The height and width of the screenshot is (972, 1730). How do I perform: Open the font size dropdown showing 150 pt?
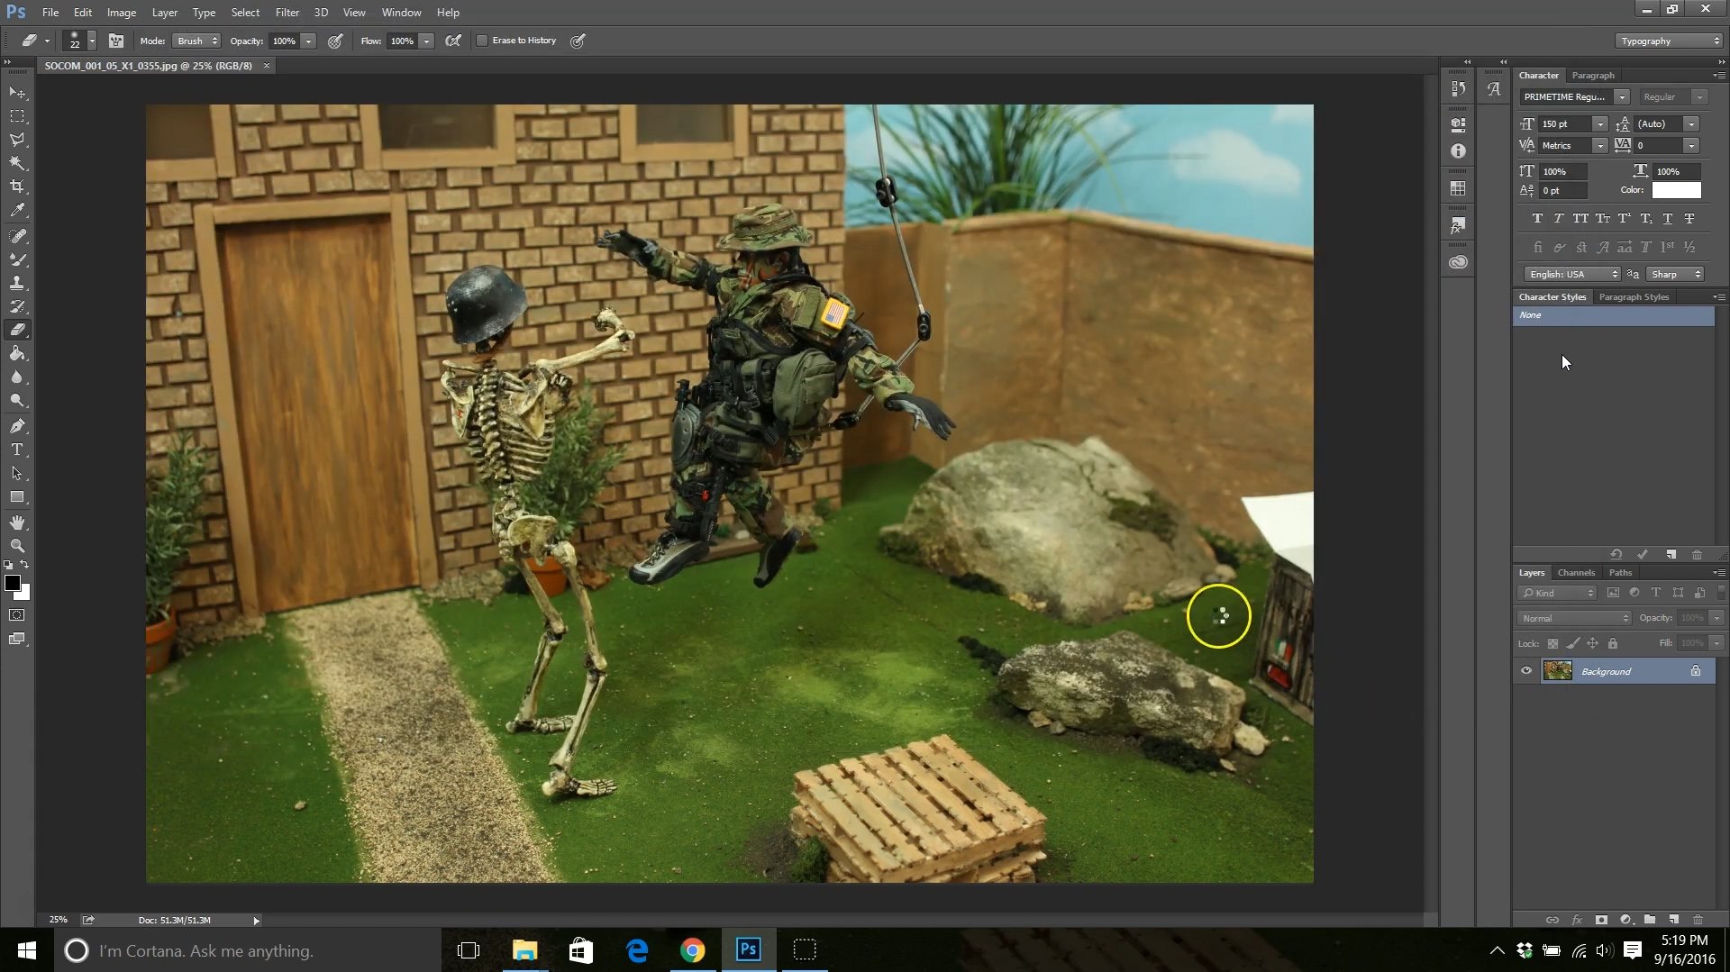(1599, 123)
